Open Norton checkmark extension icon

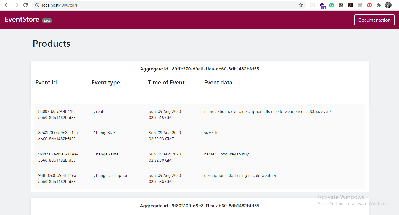(x=341, y=5)
